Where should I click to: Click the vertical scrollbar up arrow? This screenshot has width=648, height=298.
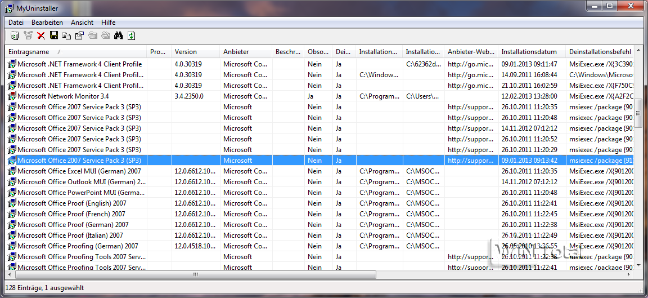(638, 51)
